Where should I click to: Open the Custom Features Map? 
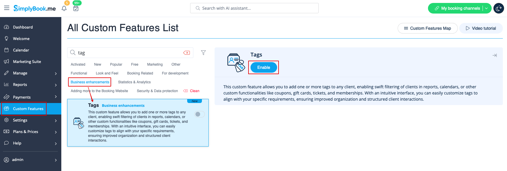(x=427, y=28)
